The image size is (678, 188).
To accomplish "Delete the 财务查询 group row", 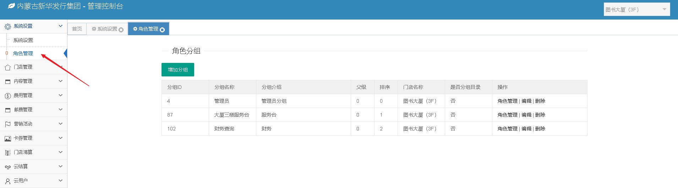I will pyautogui.click(x=540, y=129).
